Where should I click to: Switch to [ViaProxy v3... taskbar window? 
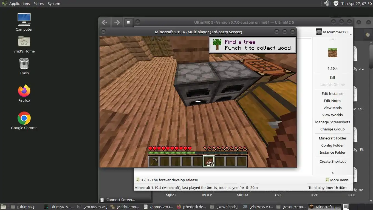point(258,207)
